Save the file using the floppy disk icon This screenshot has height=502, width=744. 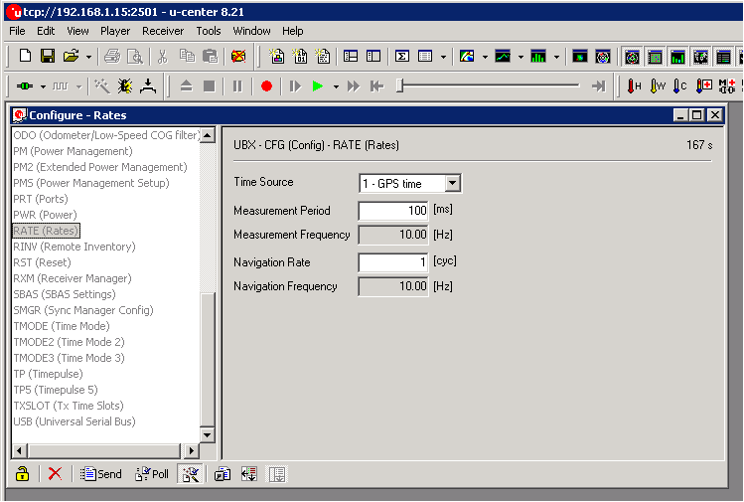point(48,56)
